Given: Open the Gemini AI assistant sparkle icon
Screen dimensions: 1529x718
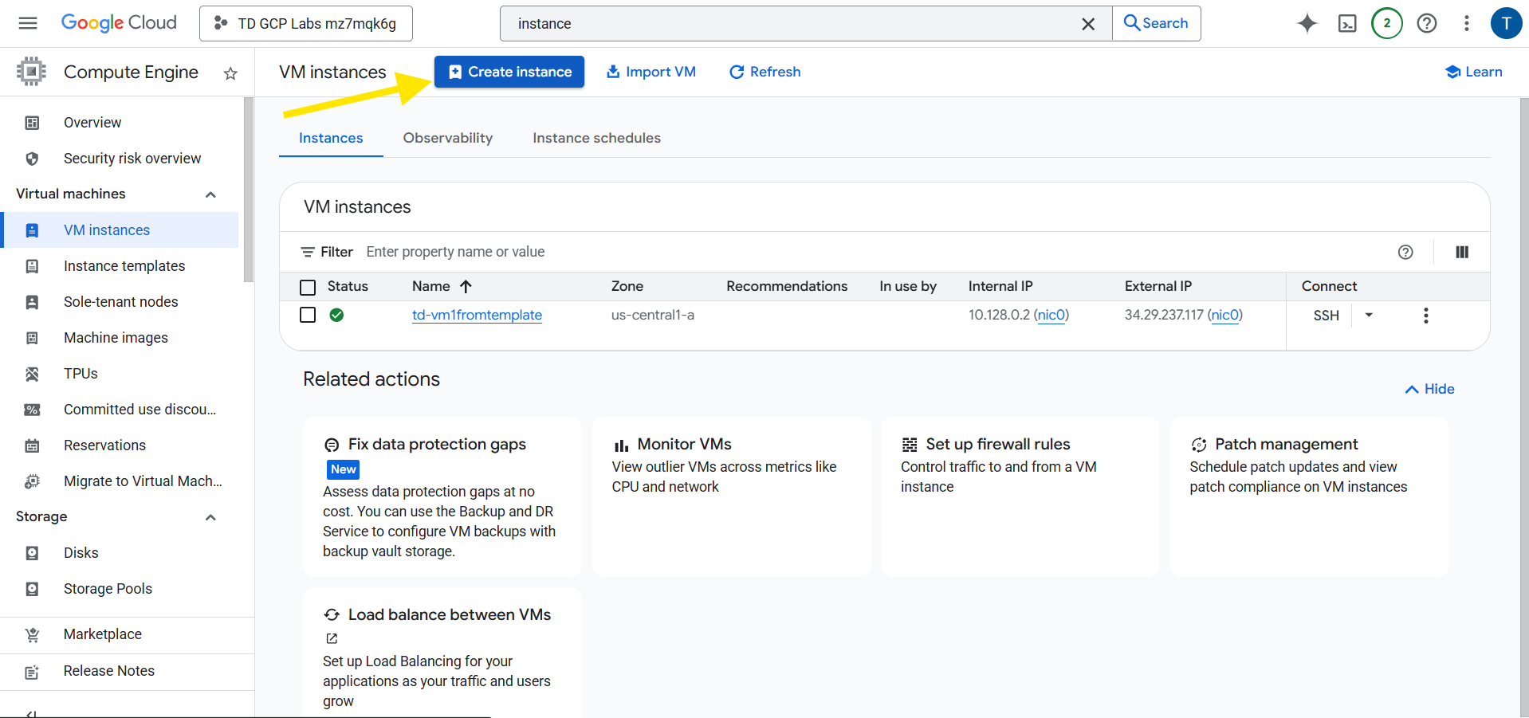Looking at the screenshot, I should coord(1307,24).
